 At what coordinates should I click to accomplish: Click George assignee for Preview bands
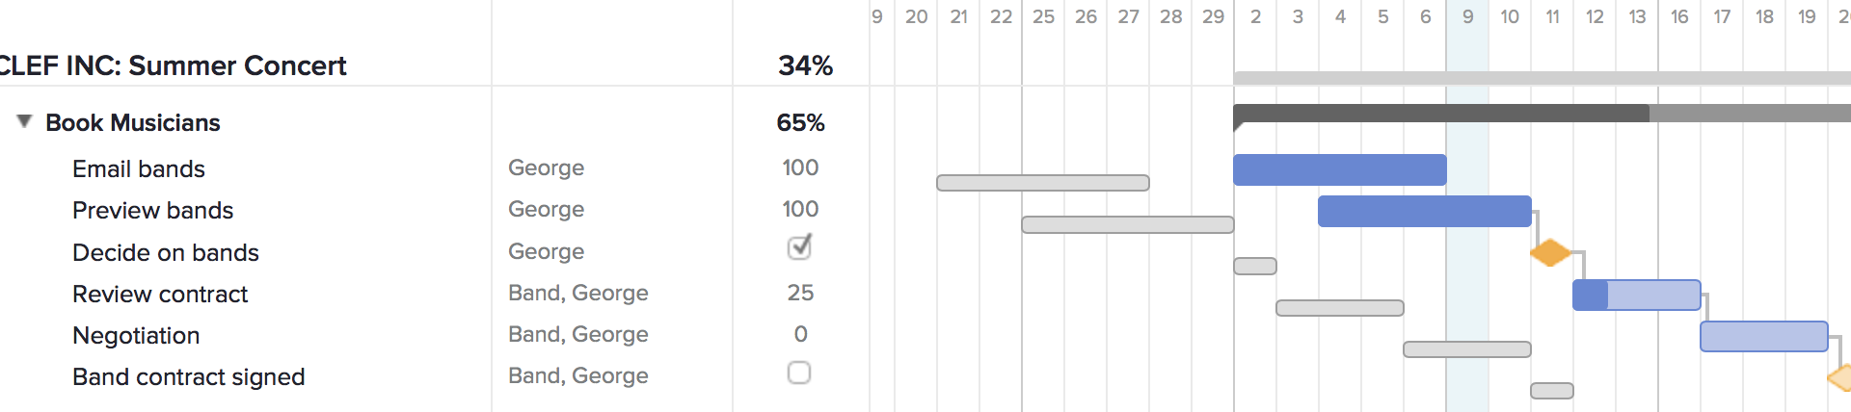[546, 209]
